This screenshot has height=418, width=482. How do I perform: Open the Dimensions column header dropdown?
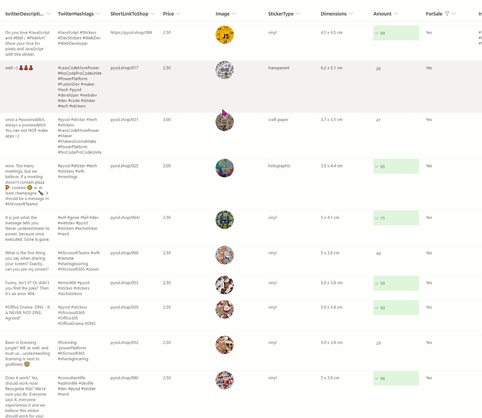[351, 14]
